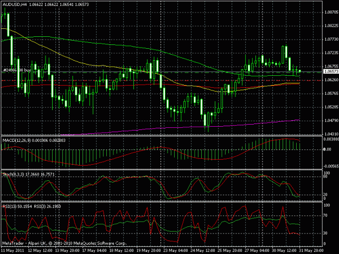The height and width of the screenshot is (254, 339).
Task: Click the Stochastic scale level 80
Action: (326, 177)
